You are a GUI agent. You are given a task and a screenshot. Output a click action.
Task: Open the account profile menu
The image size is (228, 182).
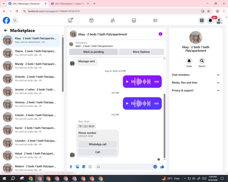point(219,20)
